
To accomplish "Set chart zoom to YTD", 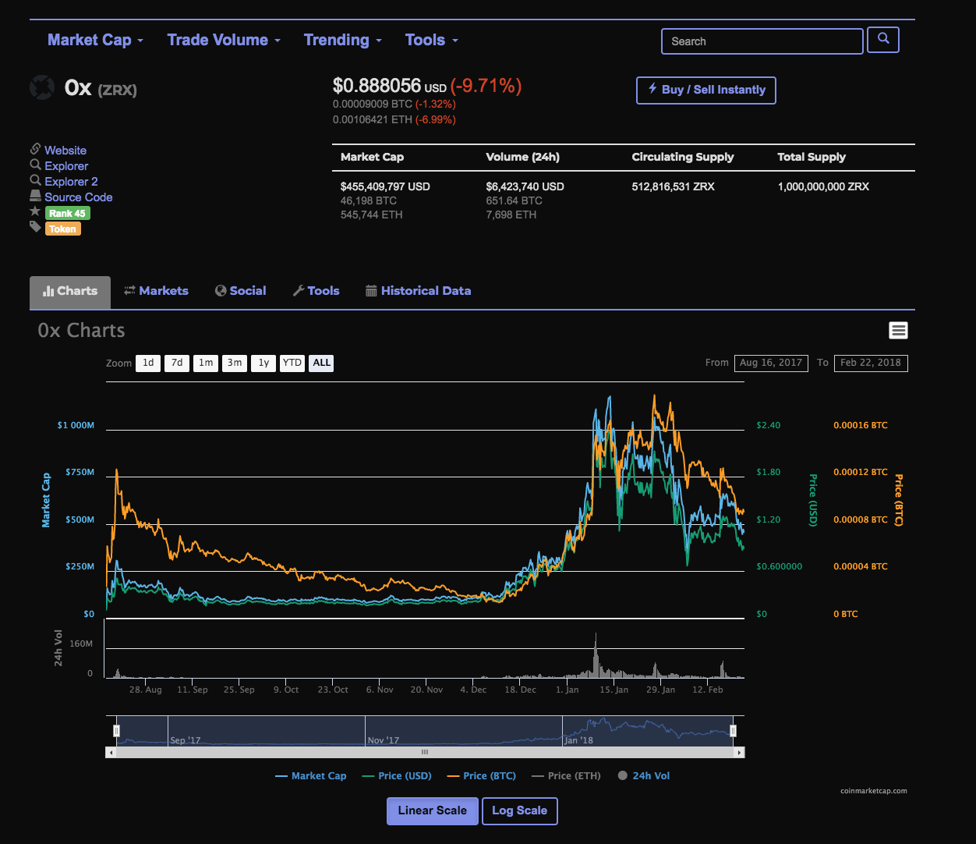I will point(292,363).
